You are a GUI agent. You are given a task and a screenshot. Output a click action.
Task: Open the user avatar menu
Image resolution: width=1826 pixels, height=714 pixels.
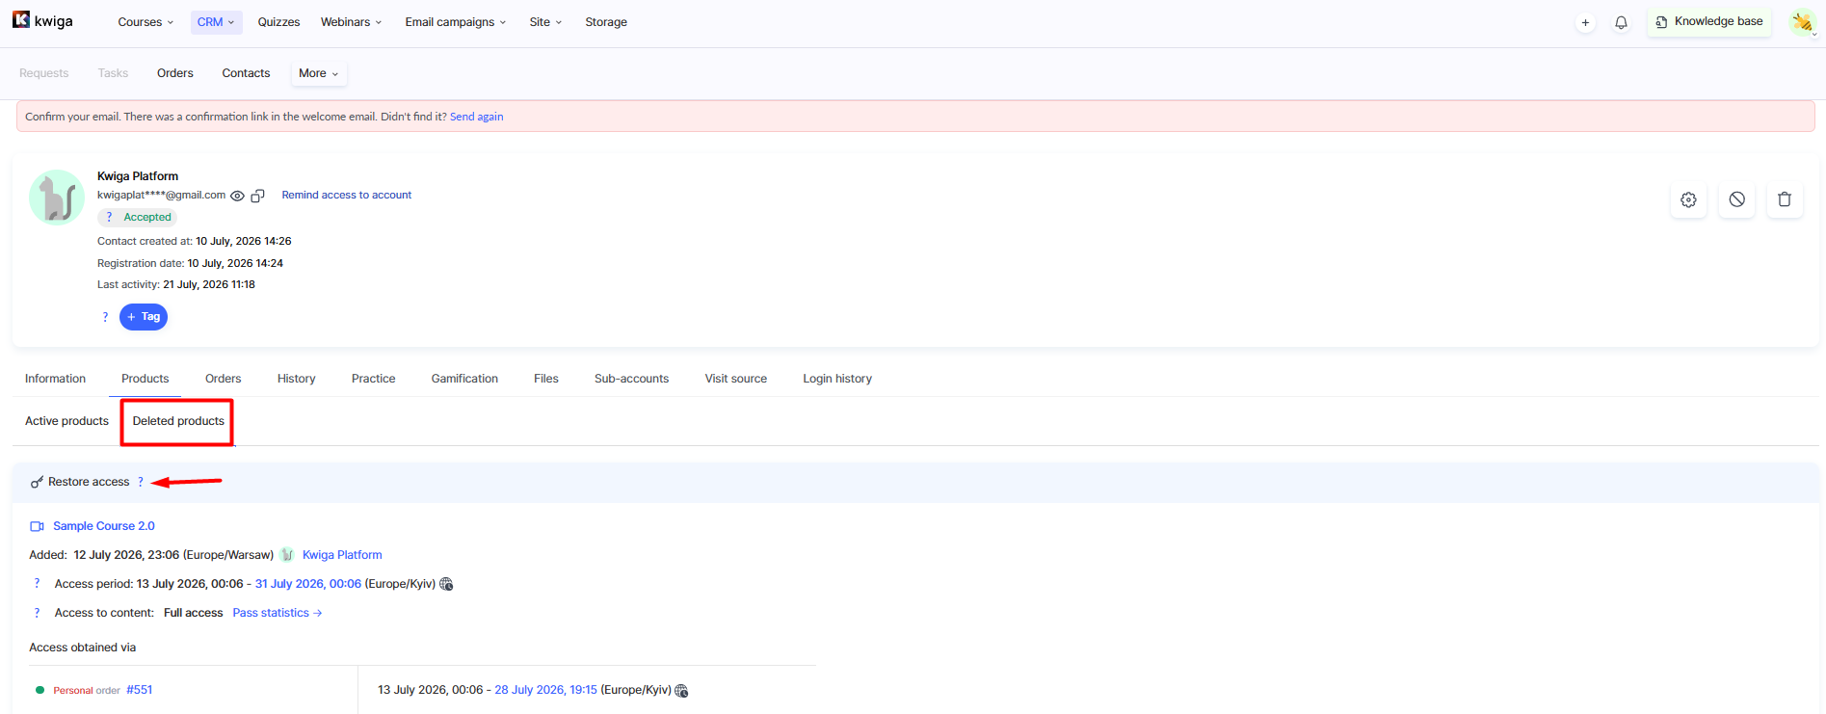pos(1802,22)
